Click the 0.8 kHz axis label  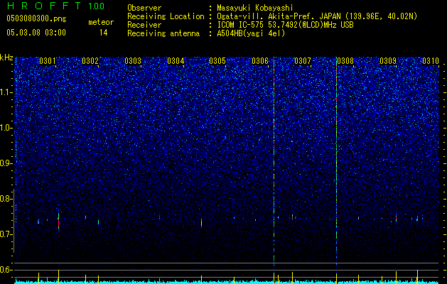[x=6, y=199]
